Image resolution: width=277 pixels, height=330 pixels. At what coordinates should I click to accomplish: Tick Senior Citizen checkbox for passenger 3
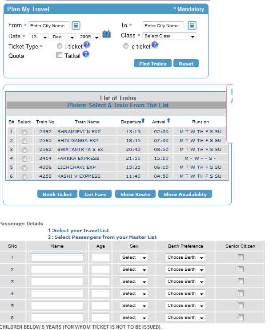click(241, 281)
